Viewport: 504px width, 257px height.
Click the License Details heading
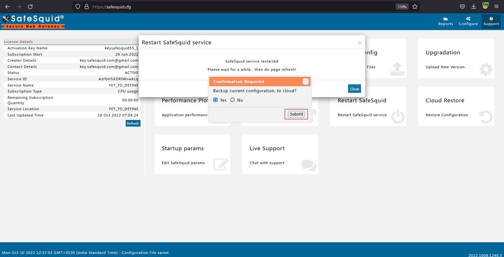tap(19, 42)
